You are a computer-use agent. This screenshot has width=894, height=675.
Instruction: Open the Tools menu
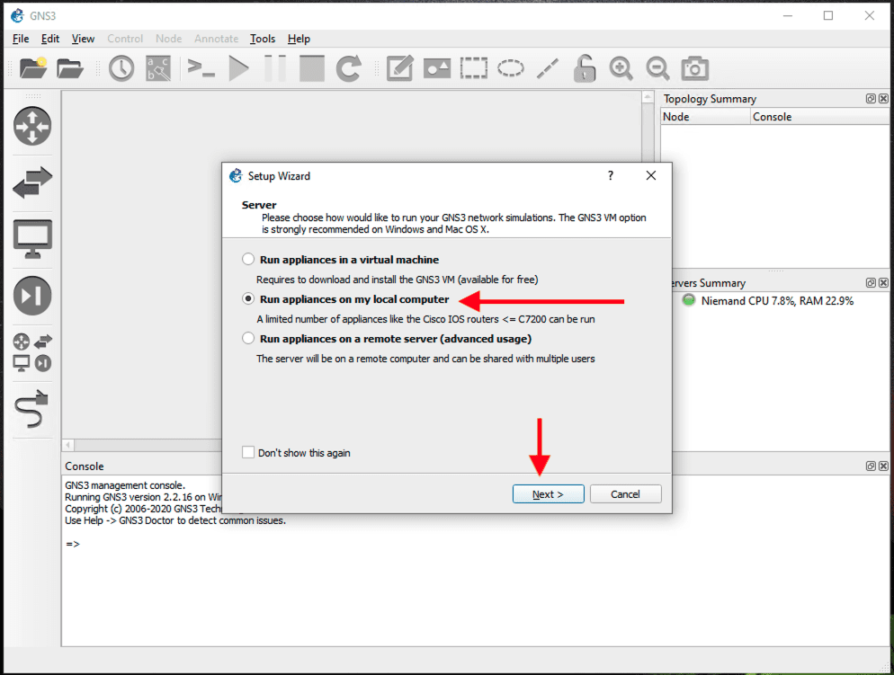[263, 39]
